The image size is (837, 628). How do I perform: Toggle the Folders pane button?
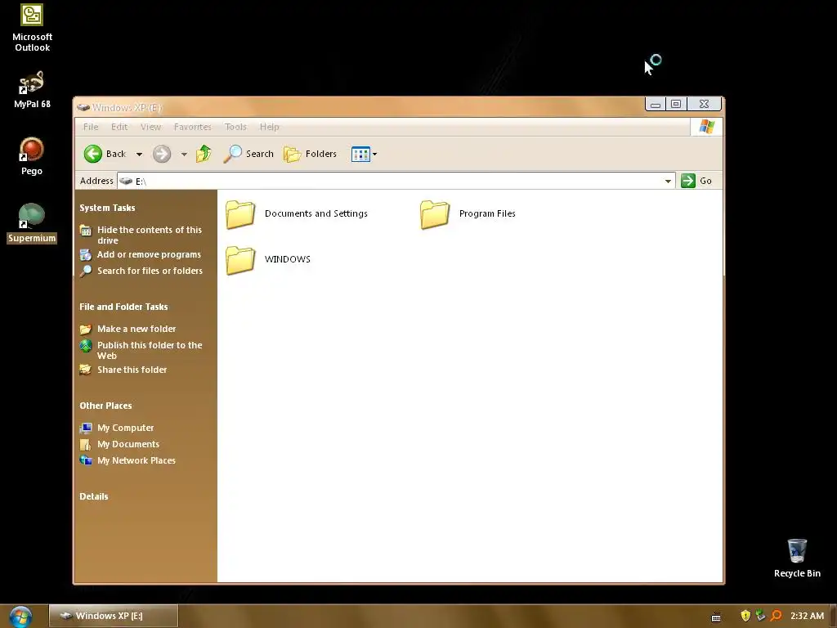pyautogui.click(x=310, y=154)
